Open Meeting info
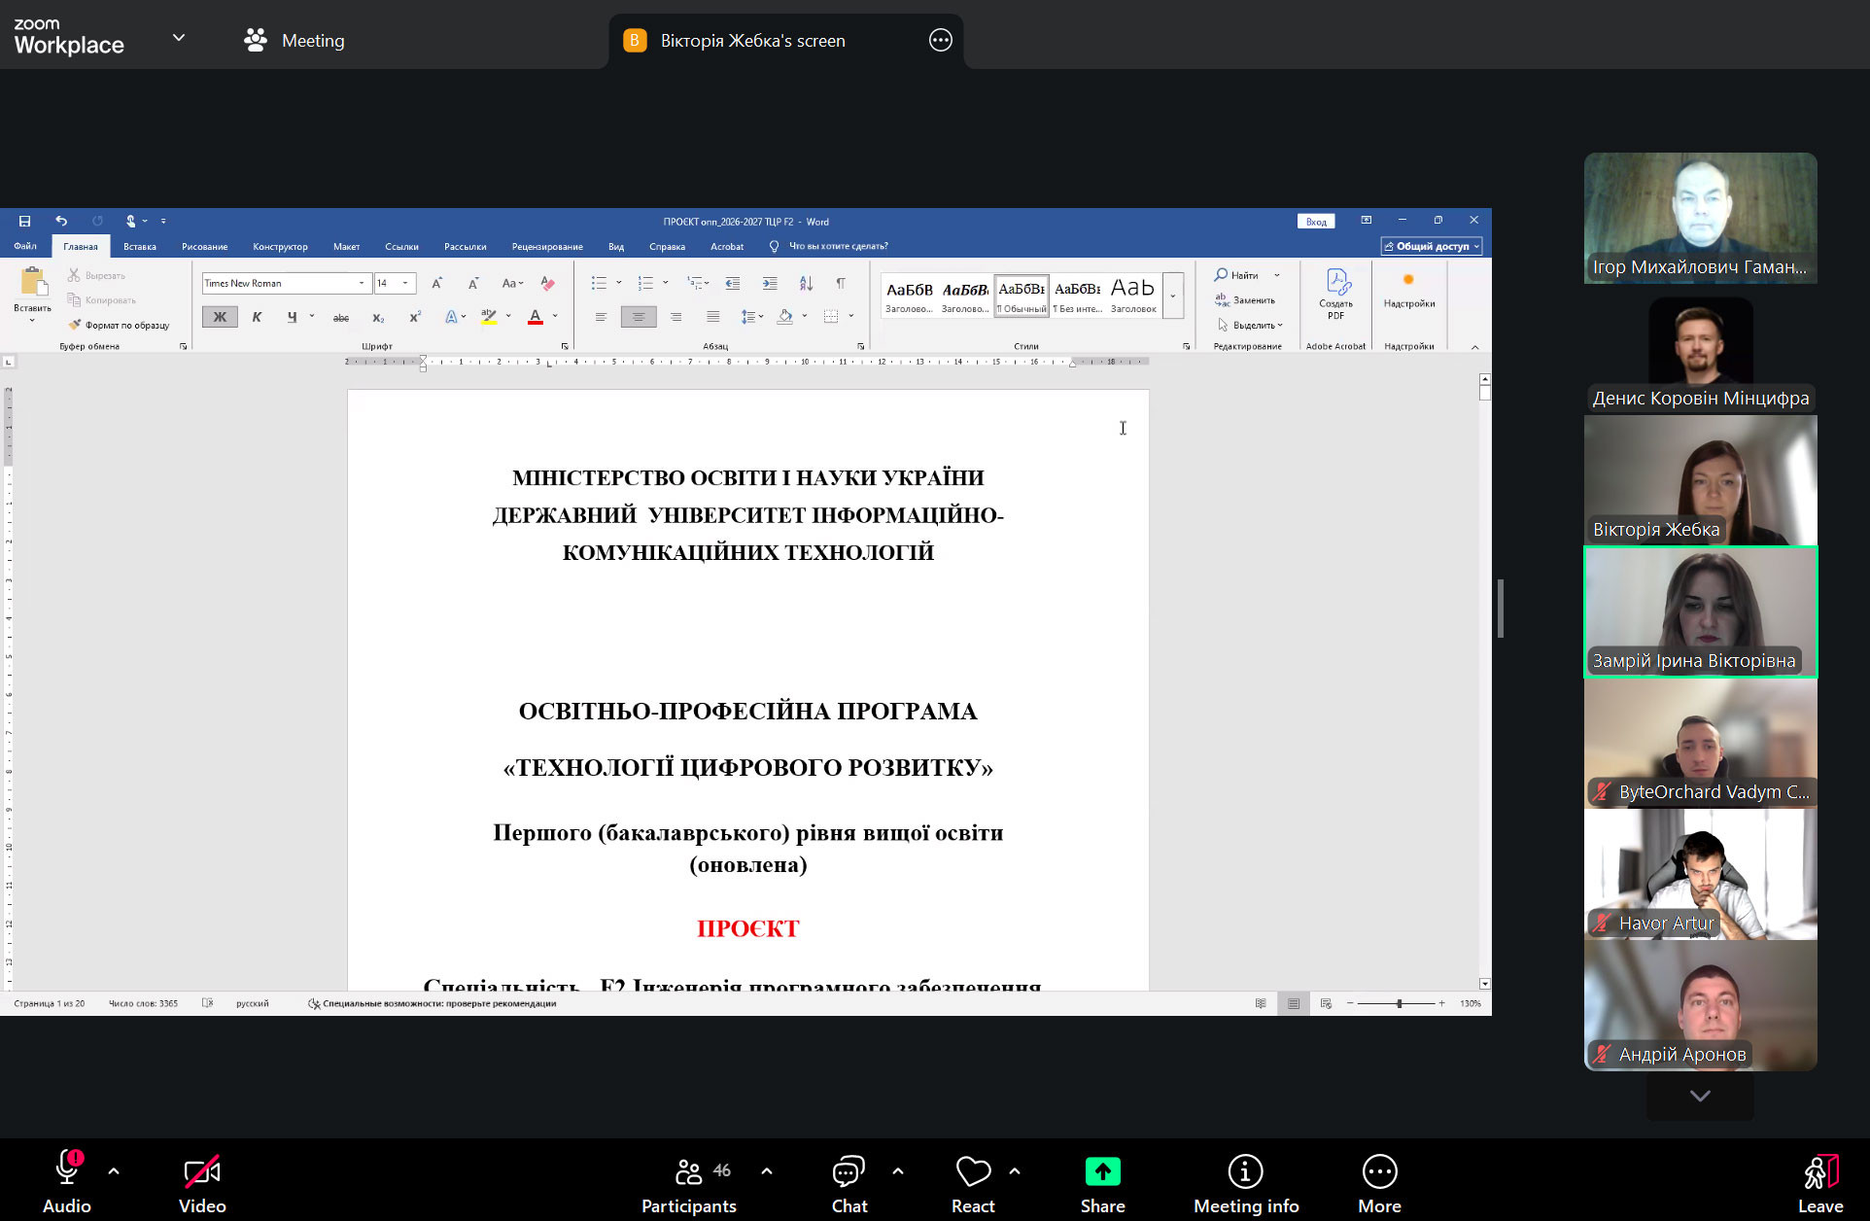Viewport: 1870px width, 1221px height. [x=1245, y=1172]
